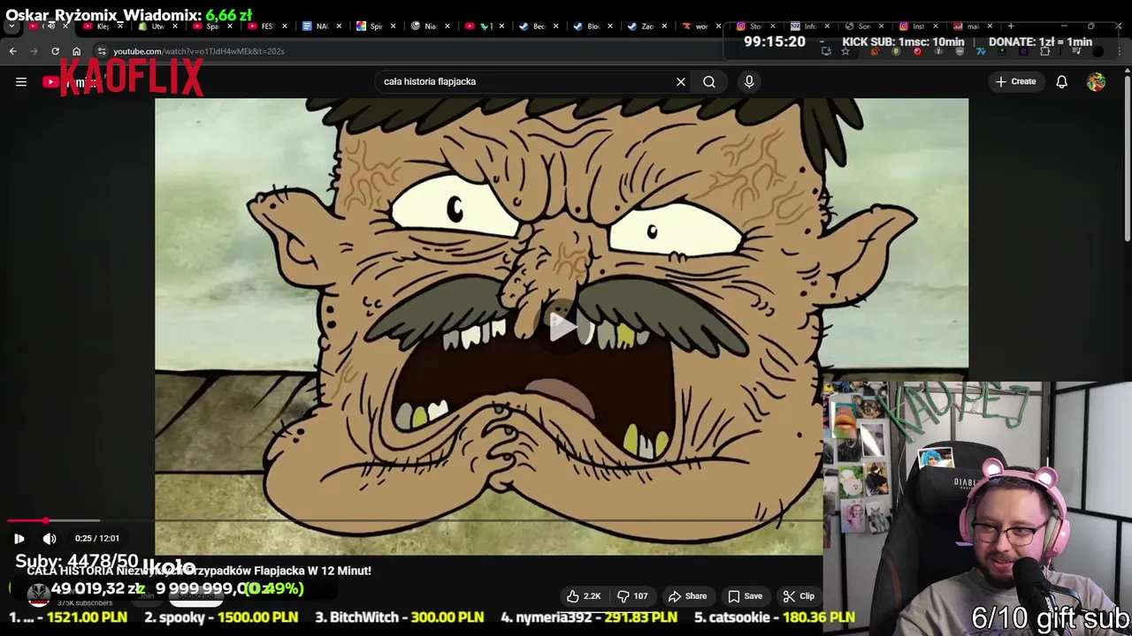The image size is (1132, 636).
Task: Like the video with 2.2K likes
Action: 584,596
